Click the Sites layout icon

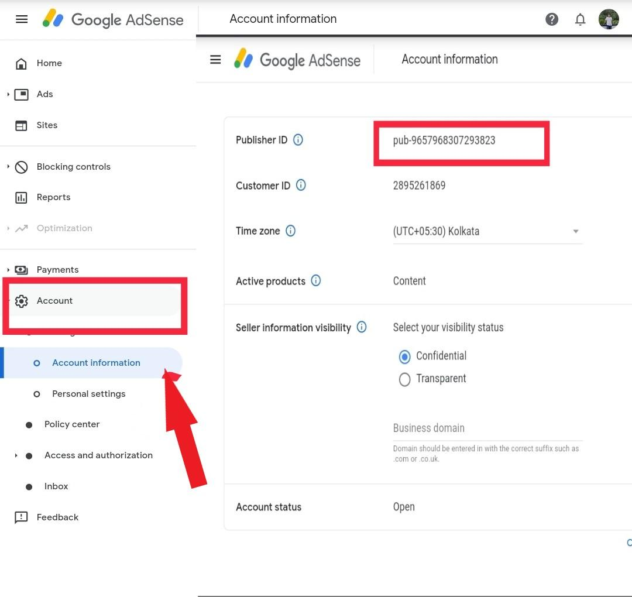(x=21, y=125)
